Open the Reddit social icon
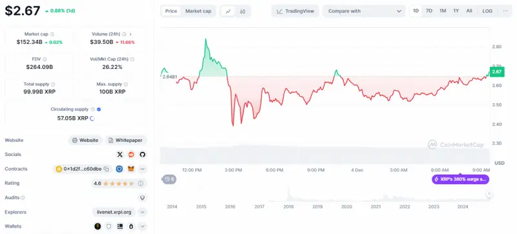 point(131,154)
